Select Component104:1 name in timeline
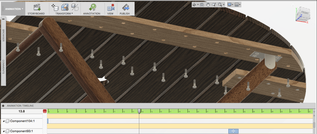317x134 pixels. pos(22,121)
